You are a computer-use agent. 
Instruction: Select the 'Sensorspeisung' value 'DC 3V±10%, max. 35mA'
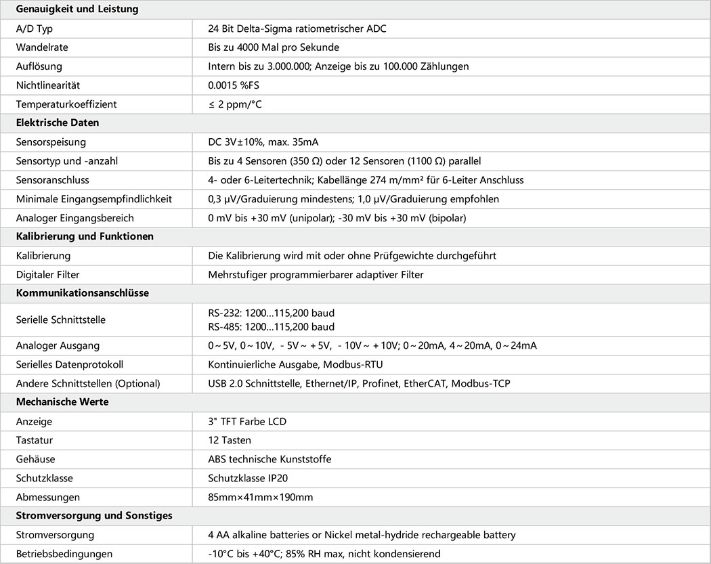click(x=263, y=142)
